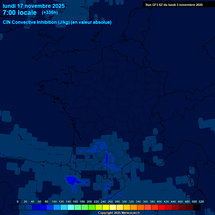Open the Meteociel.fr copyright text
This screenshot has width=215, height=215.
[x=119, y=213]
